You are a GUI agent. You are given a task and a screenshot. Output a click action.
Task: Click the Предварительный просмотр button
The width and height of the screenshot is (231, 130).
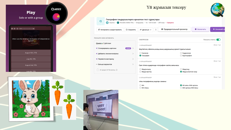click(x=174, y=29)
